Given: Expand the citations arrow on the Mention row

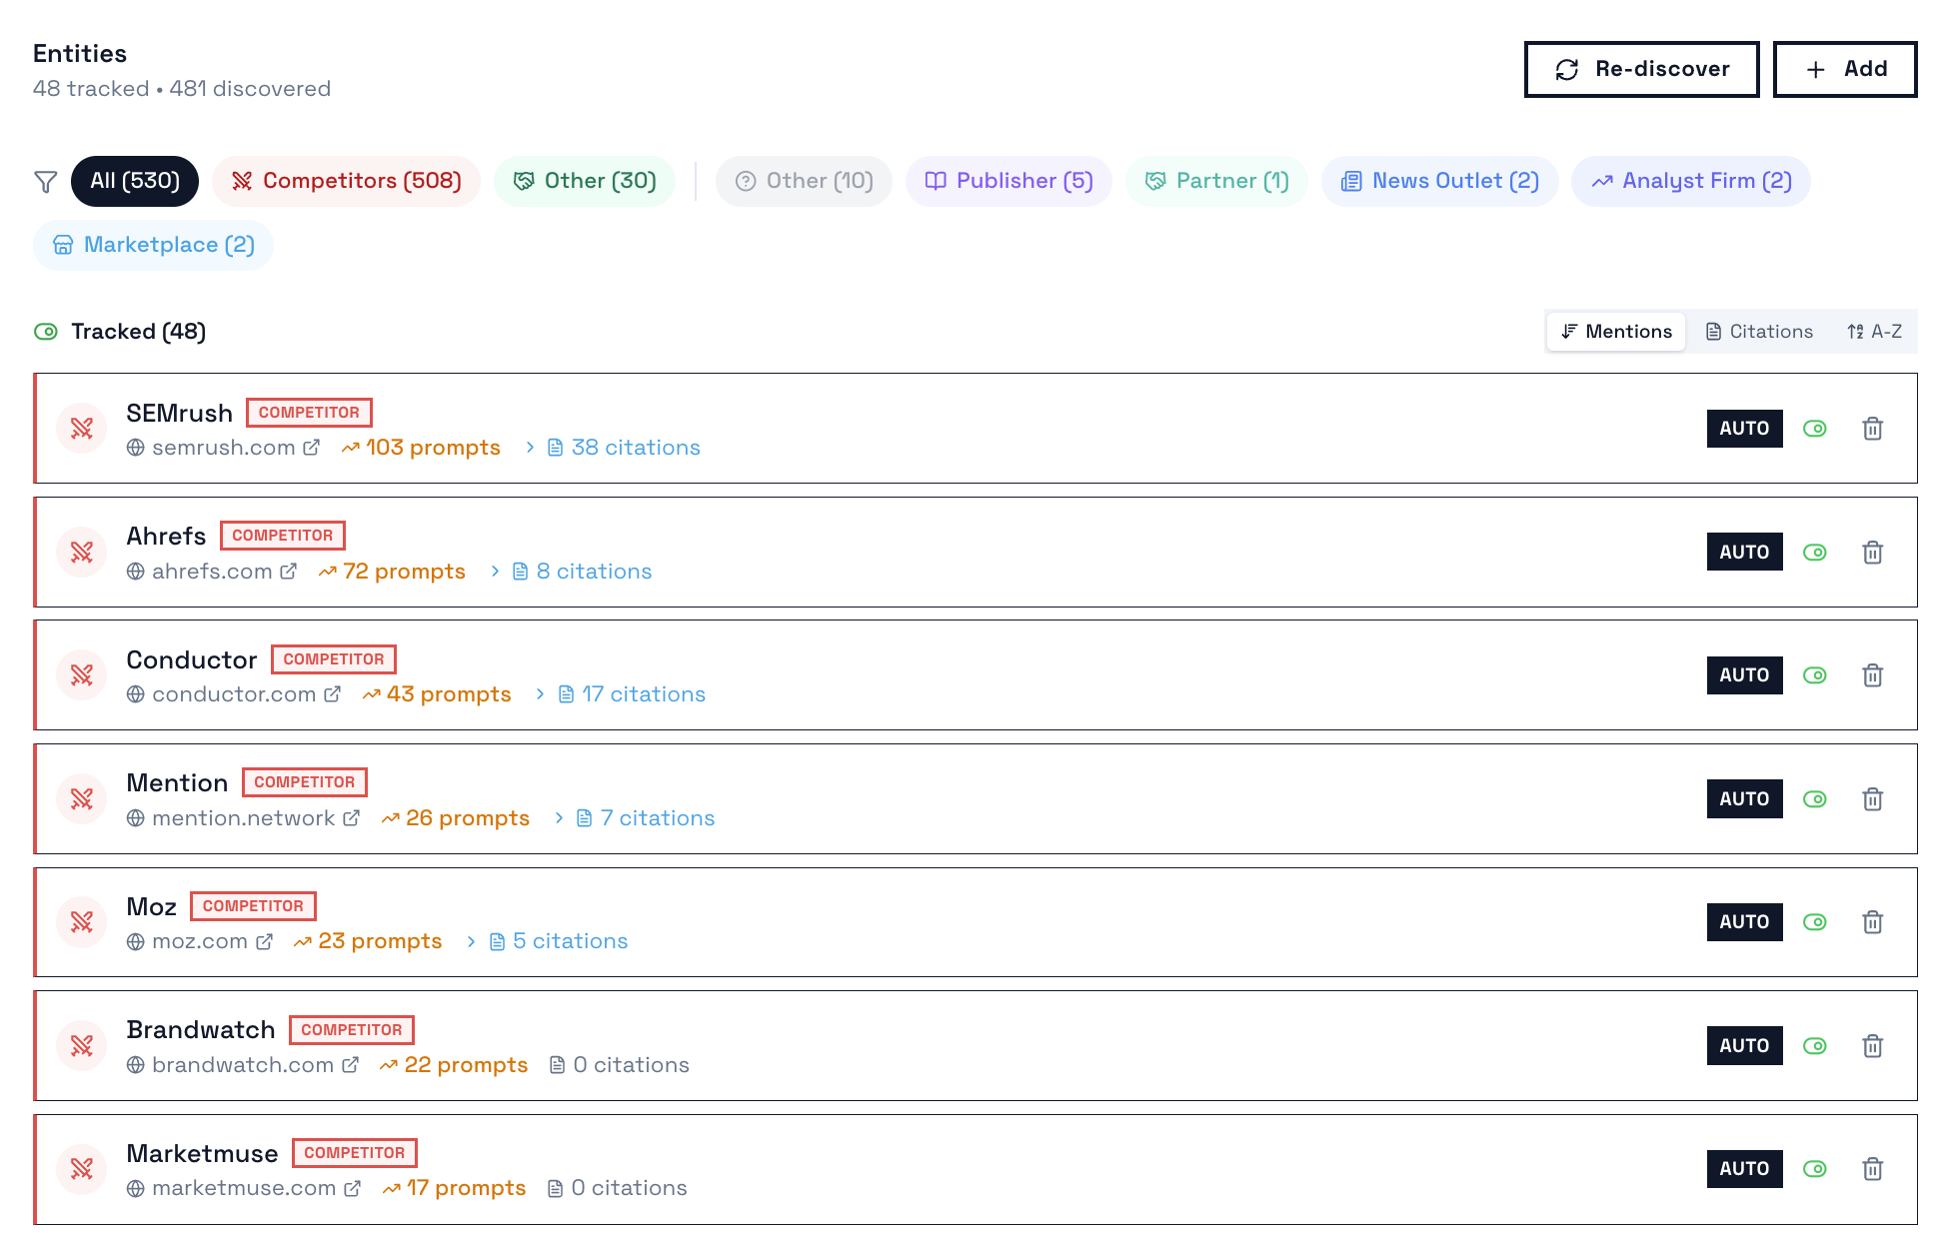Looking at the screenshot, I should coord(558,817).
